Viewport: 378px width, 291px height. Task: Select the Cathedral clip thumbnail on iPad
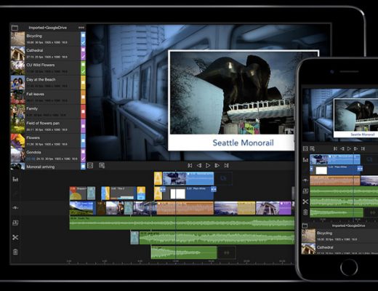pyautogui.click(x=17, y=53)
